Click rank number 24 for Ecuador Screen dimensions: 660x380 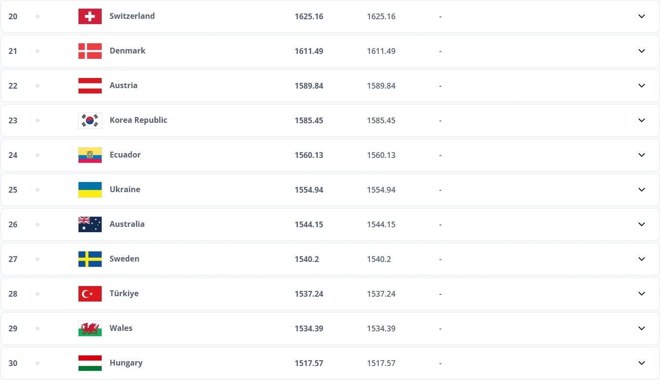point(13,155)
